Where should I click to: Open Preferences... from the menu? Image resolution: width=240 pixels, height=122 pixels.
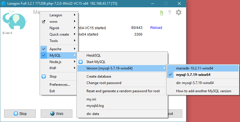point(59,84)
